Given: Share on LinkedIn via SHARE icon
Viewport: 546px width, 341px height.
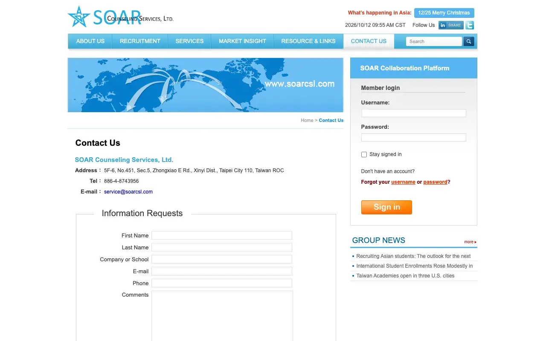Looking at the screenshot, I should coord(451,25).
